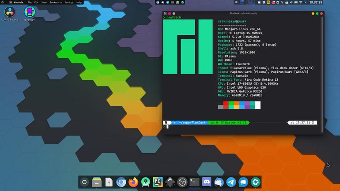Image resolution: width=340 pixels, height=191 pixels.
Task: Open Telegram from the dock
Action: [x=231, y=182]
